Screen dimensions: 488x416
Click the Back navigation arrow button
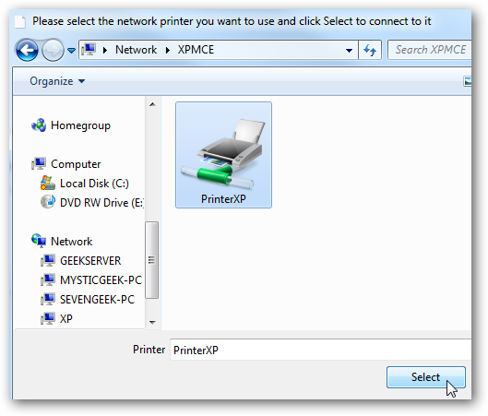point(27,50)
